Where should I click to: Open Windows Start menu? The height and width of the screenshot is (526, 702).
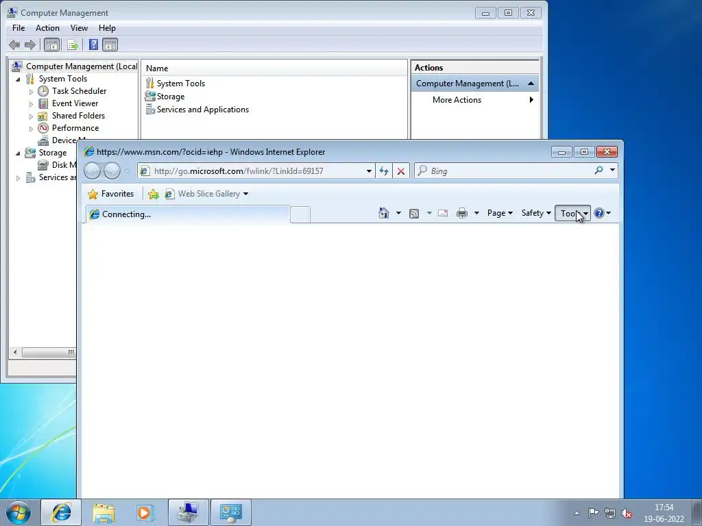[19, 512]
